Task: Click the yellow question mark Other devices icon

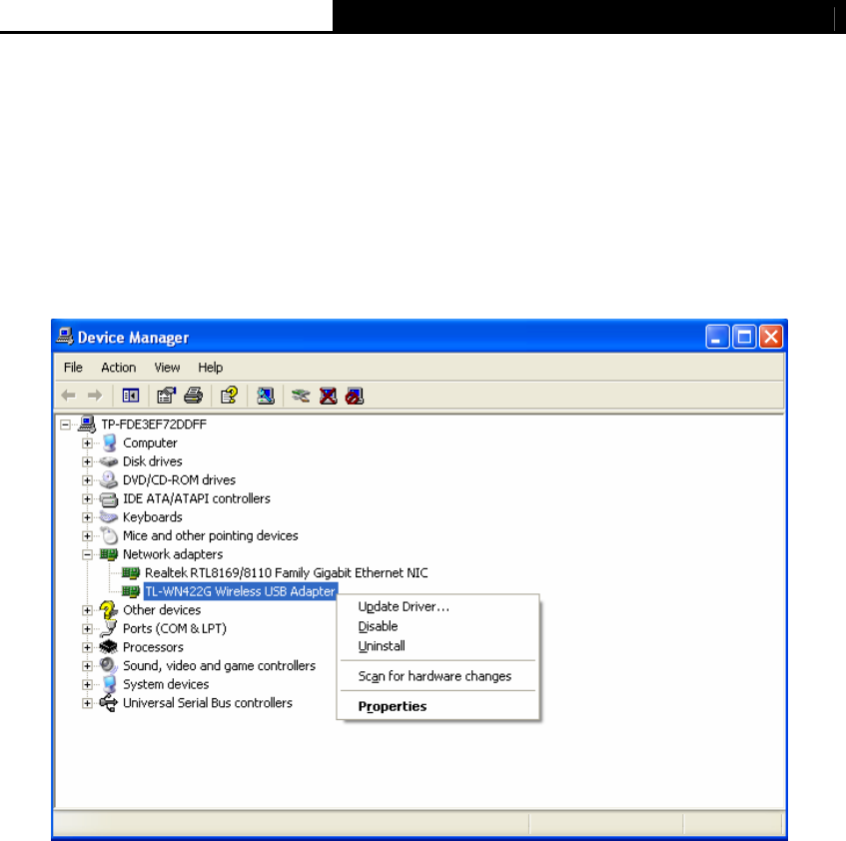Action: click(109, 610)
